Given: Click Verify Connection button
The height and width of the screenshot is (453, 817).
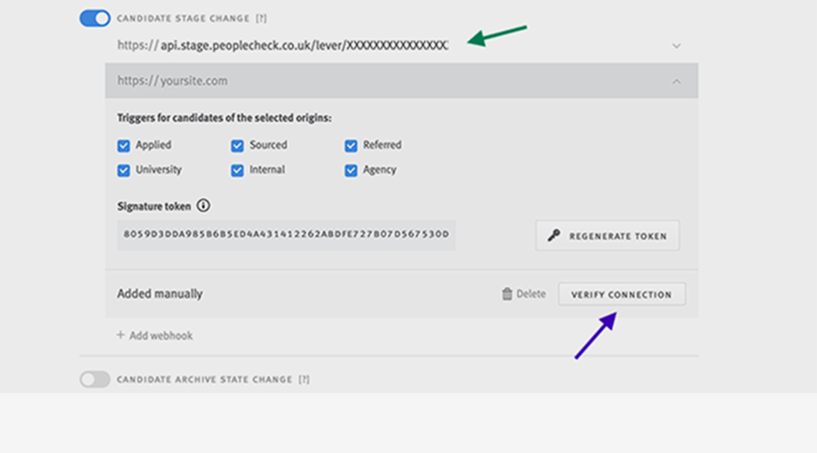Looking at the screenshot, I should click(x=621, y=294).
